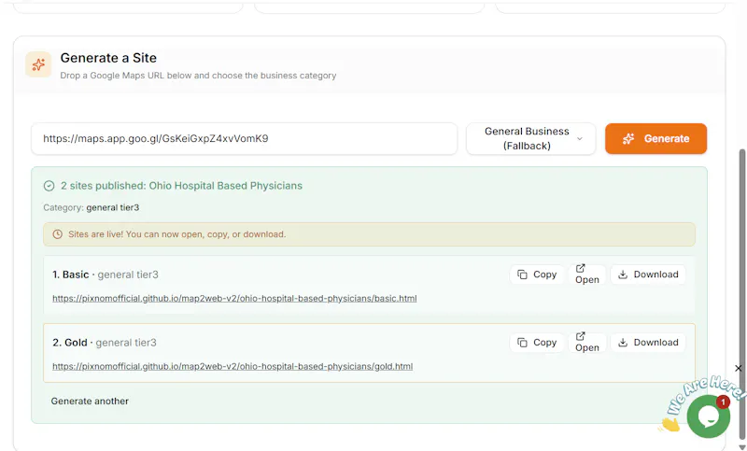Open the green chat bubble widget

(708, 416)
